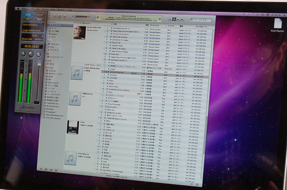The height and width of the screenshot is (190, 287).
Task: Uncheck the 'No Siesta' track checkbox
Action: pos(108,75)
